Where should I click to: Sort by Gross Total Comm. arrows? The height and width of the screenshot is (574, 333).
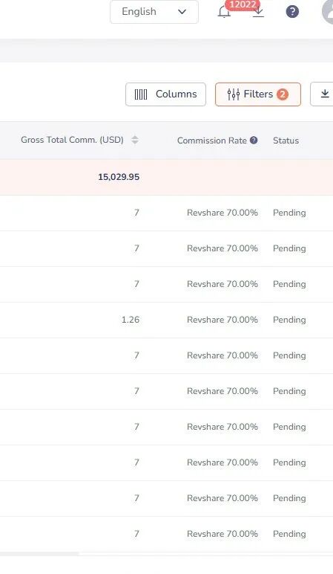(135, 140)
